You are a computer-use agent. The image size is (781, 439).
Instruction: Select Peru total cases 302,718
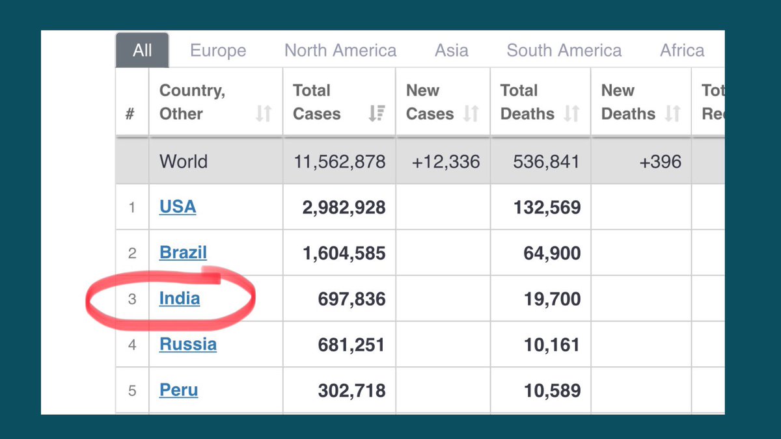click(x=351, y=391)
